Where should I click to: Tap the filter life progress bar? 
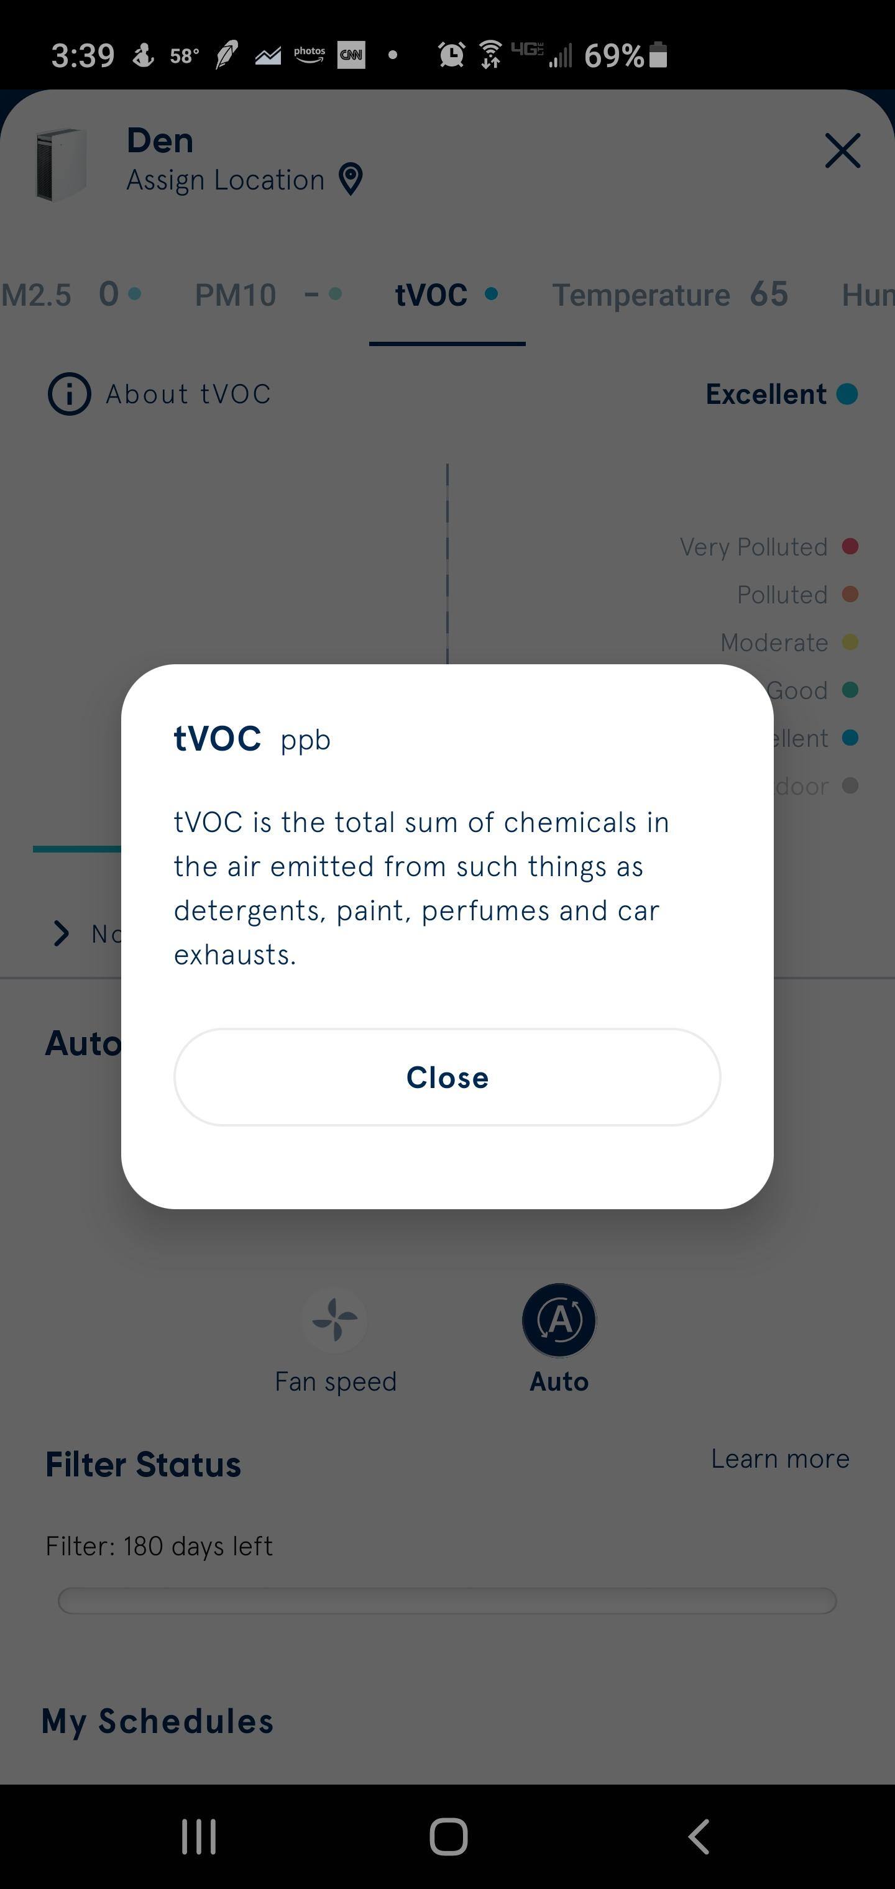point(447,1601)
